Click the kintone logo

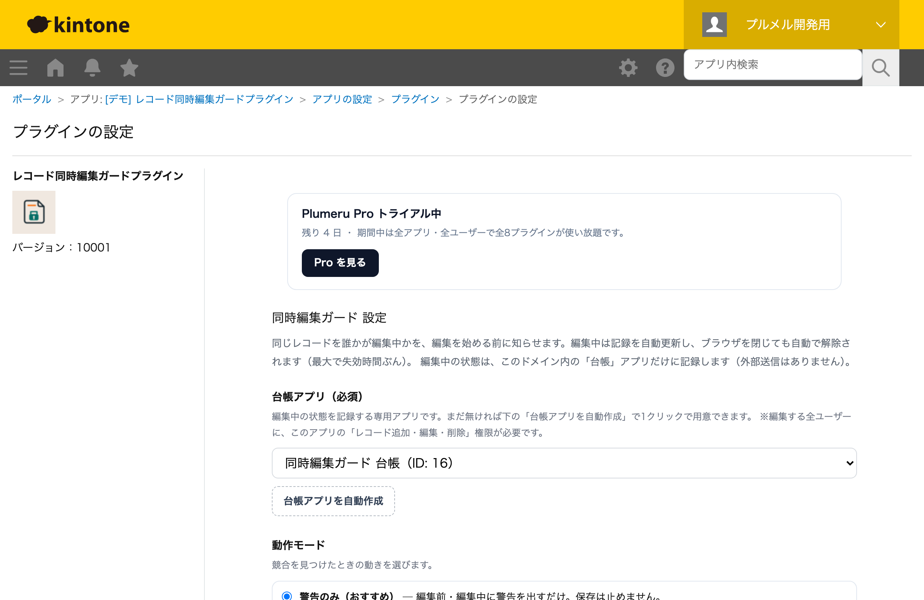(78, 25)
